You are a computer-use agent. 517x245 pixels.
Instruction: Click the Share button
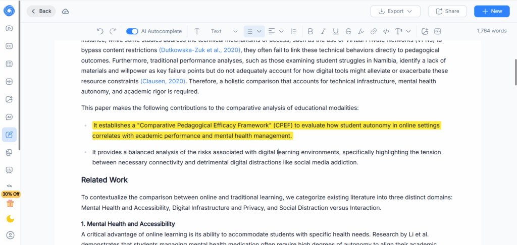[x=447, y=11]
